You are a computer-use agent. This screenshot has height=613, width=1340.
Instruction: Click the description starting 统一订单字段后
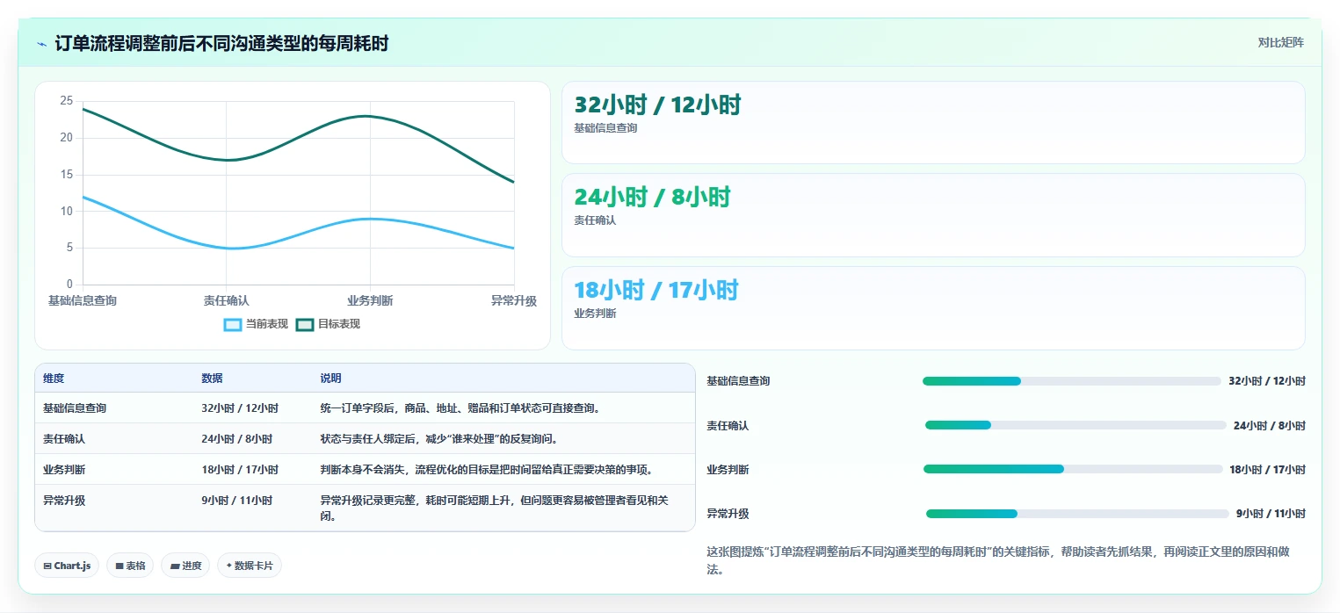click(x=460, y=408)
